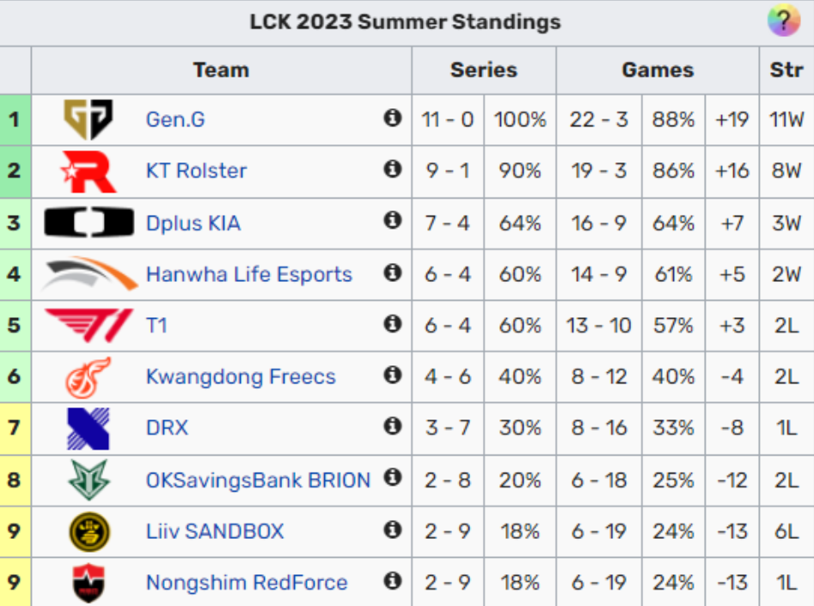Click the KT Rolster team logo

89,171
